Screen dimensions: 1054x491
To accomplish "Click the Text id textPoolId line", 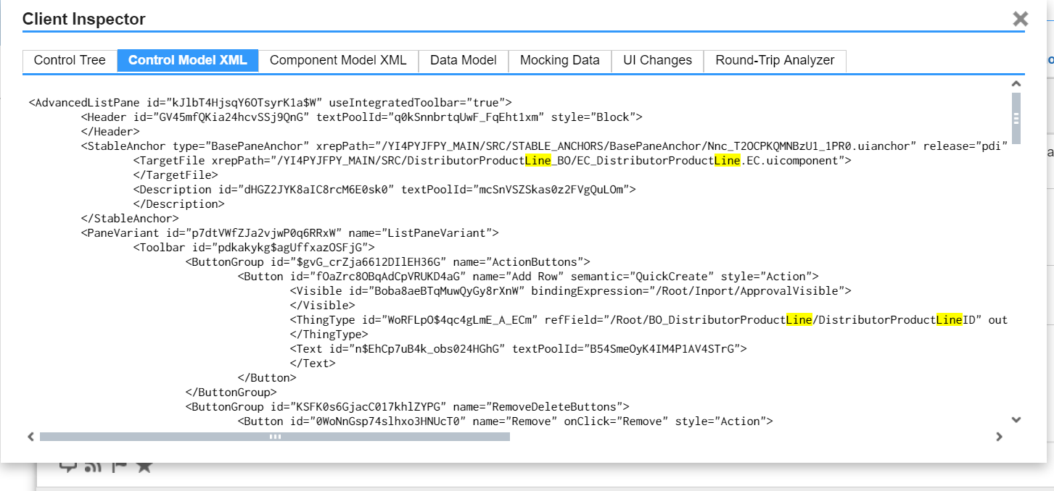I will tap(519, 349).
